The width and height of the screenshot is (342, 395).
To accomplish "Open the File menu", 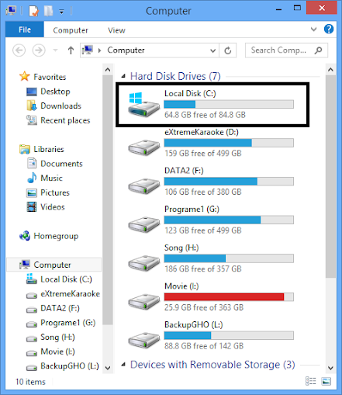I will pyautogui.click(x=25, y=29).
